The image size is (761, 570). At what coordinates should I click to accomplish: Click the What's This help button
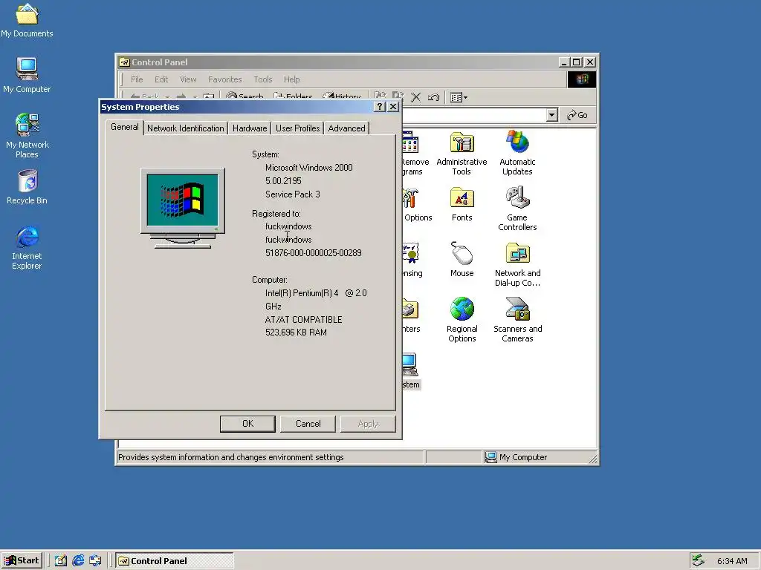pyautogui.click(x=380, y=107)
